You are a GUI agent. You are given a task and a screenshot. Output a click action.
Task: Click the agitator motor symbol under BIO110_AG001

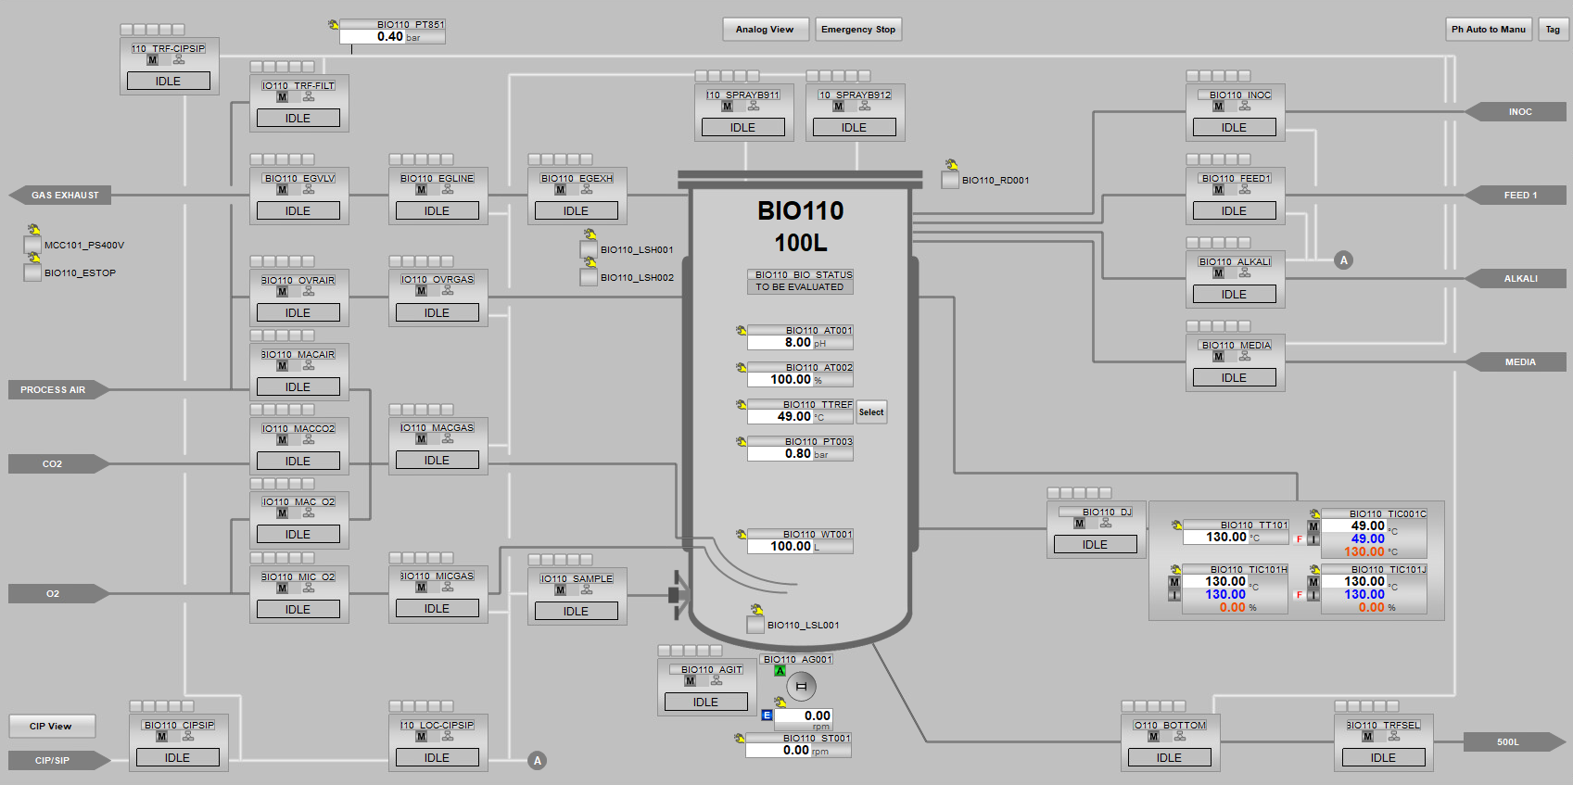click(801, 687)
